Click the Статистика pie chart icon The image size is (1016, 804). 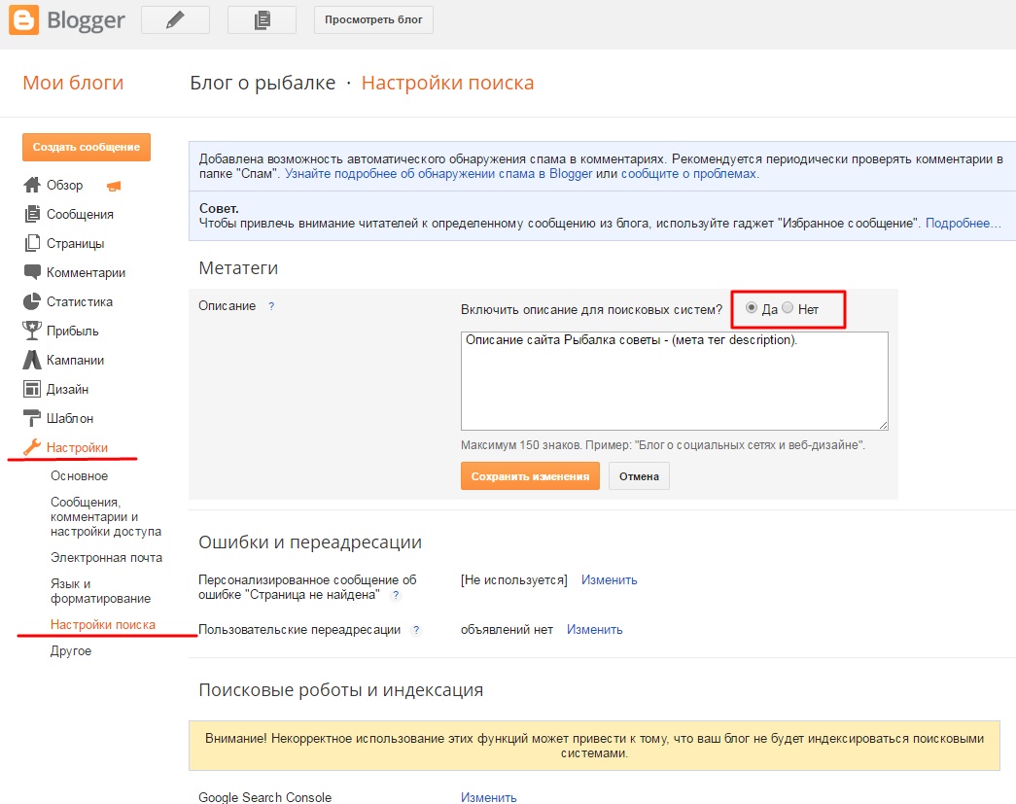pyautogui.click(x=31, y=302)
